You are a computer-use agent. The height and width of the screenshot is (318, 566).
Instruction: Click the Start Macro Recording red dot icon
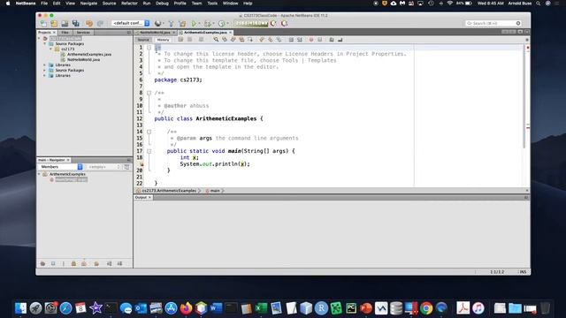[x=311, y=40]
